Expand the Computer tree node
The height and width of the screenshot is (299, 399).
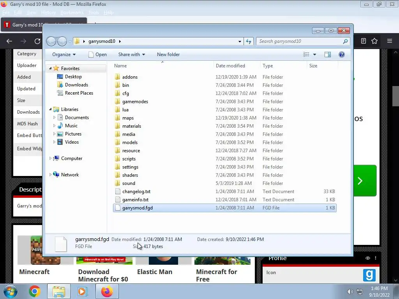pyautogui.click(x=50, y=158)
